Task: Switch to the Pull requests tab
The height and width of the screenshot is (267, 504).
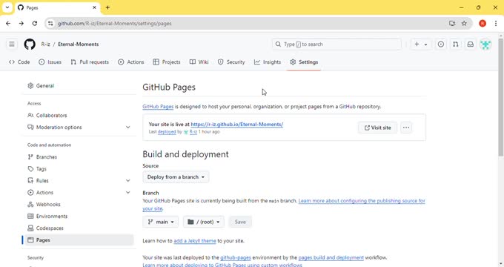Action: click(x=90, y=62)
